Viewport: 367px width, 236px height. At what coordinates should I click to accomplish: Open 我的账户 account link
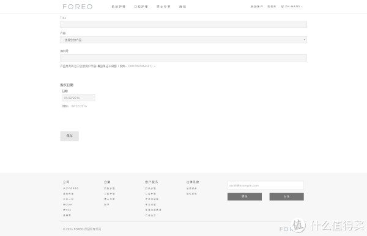(257, 7)
